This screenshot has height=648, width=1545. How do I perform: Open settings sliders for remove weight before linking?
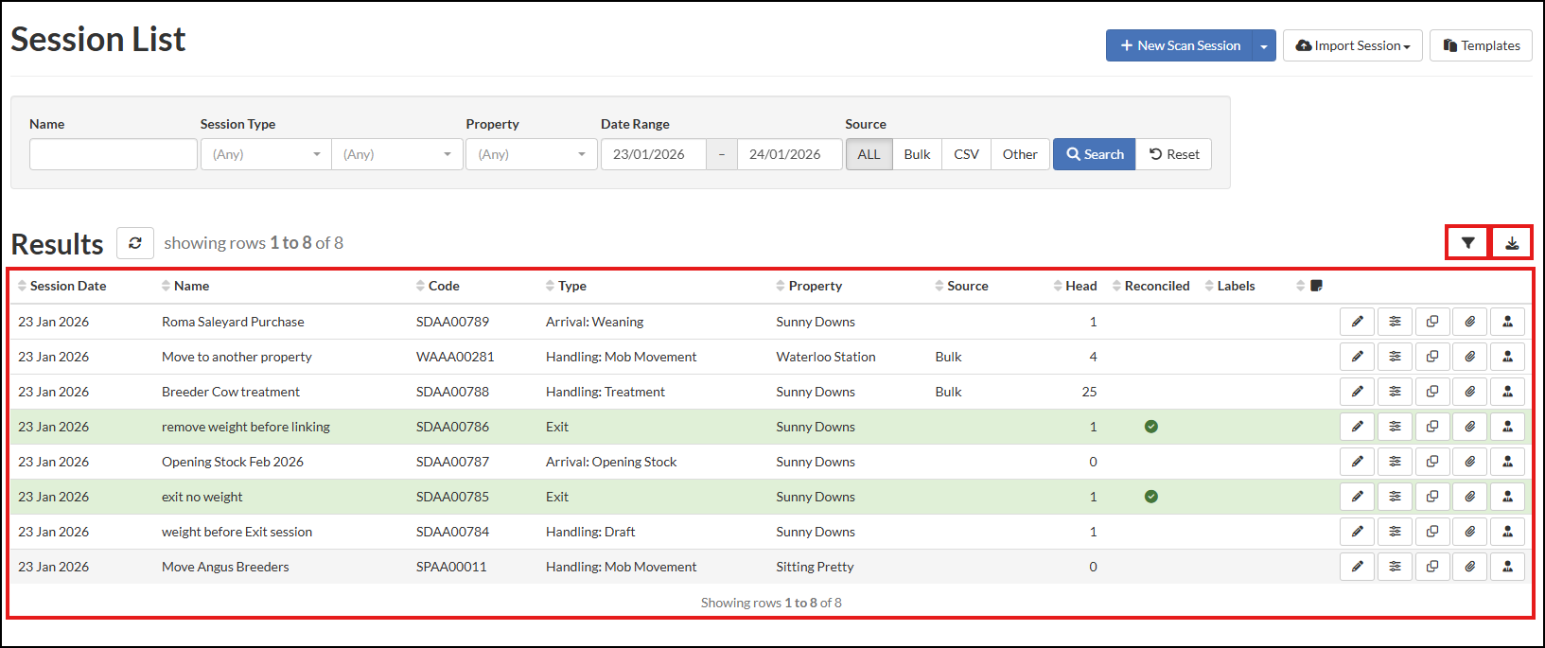click(1396, 427)
